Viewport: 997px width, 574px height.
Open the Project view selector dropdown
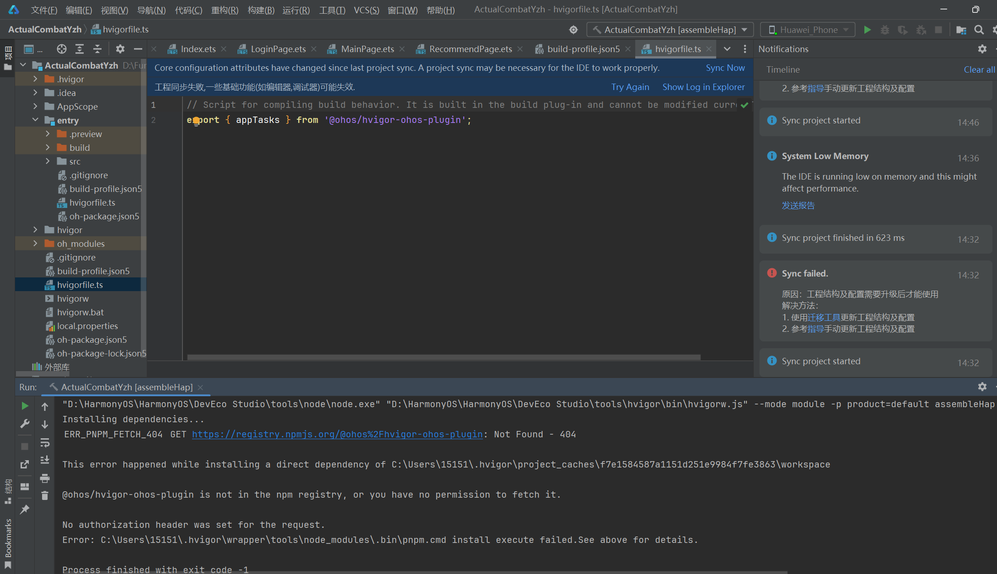click(x=33, y=49)
